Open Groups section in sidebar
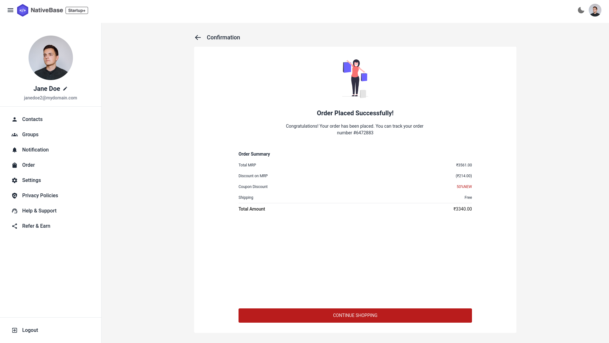Image resolution: width=609 pixels, height=343 pixels. click(x=30, y=134)
